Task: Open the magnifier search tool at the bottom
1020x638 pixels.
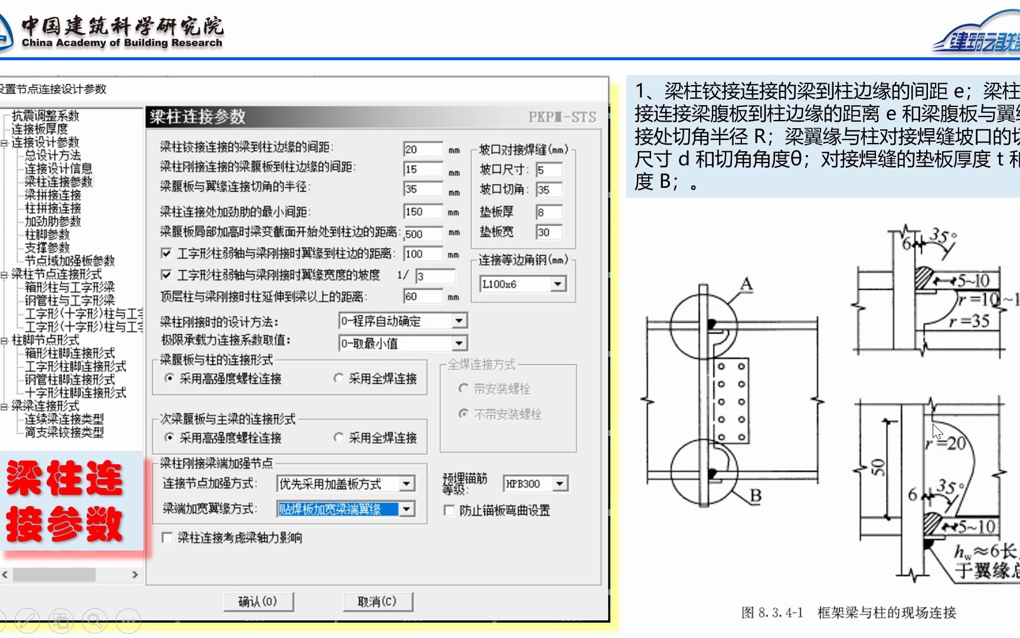Action: pyautogui.click(x=93, y=621)
